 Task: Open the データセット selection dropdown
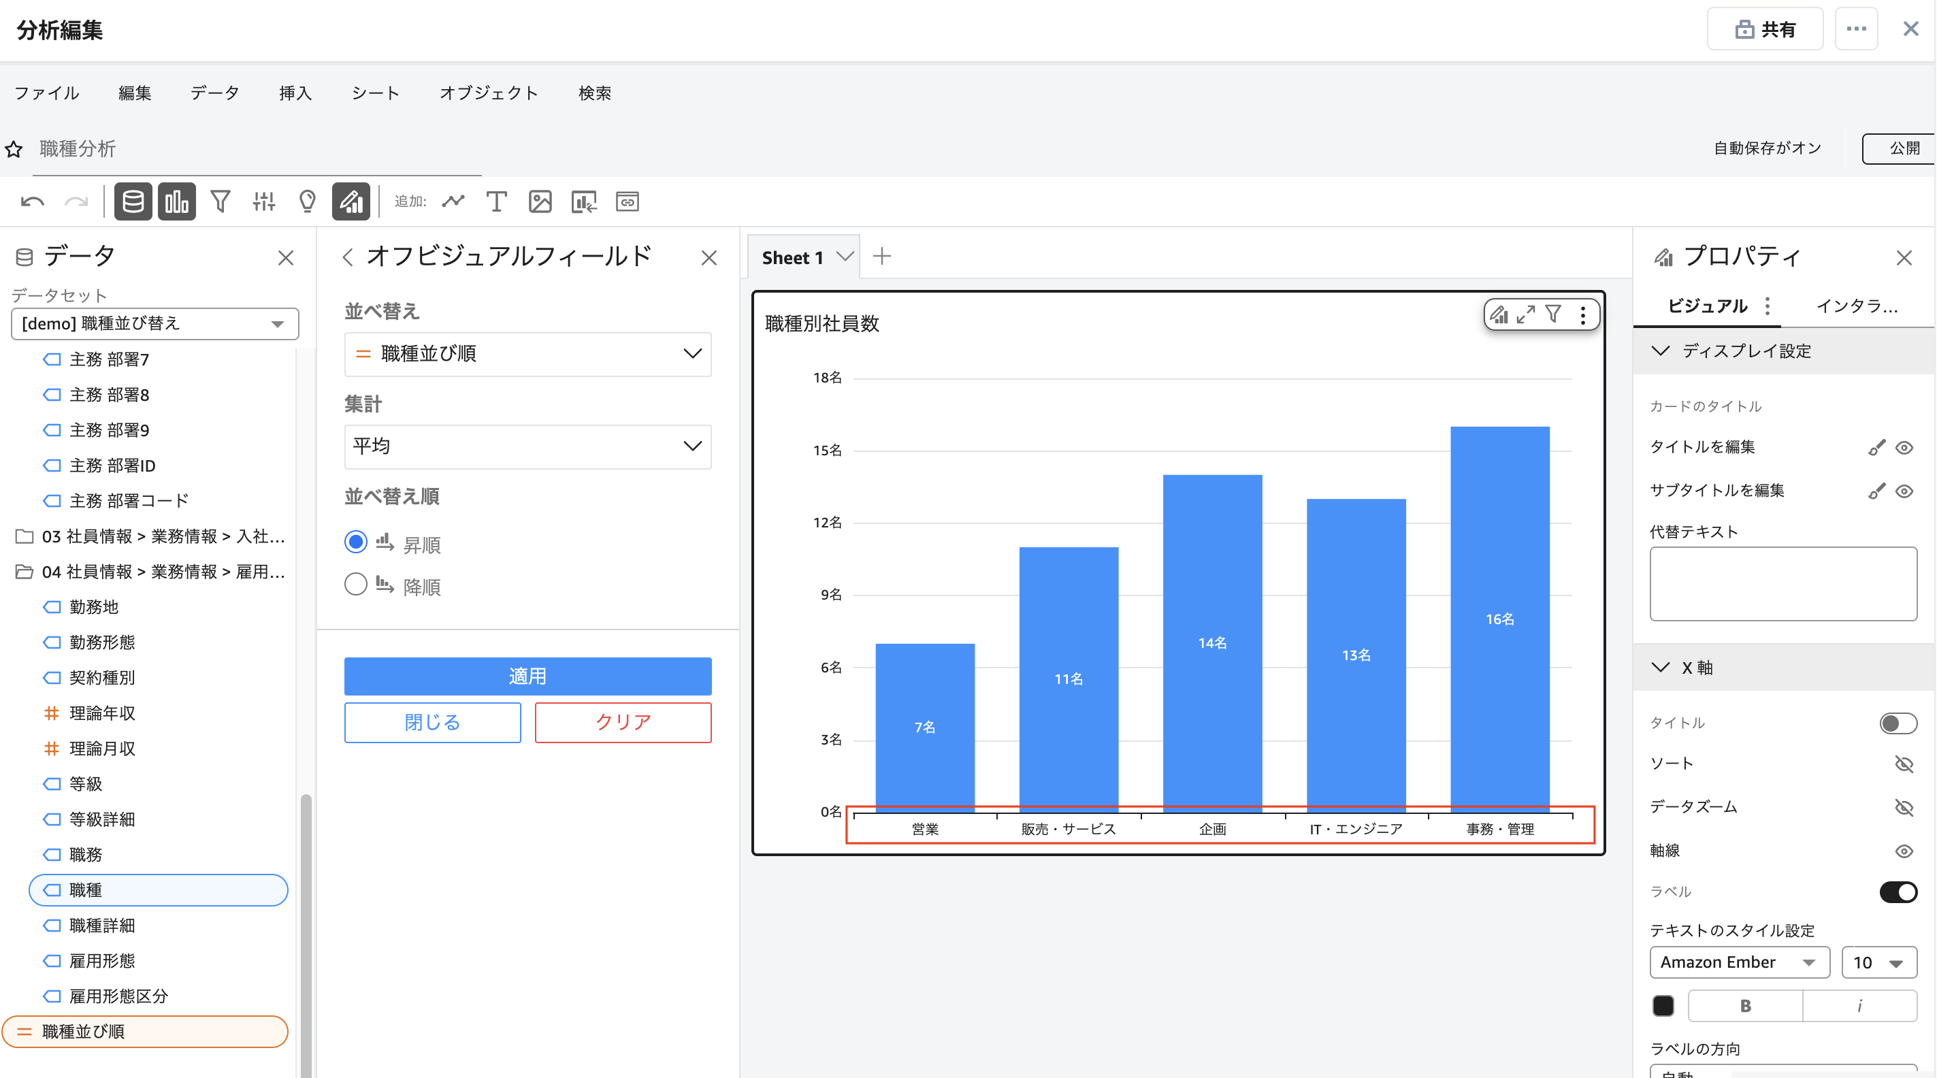click(155, 324)
